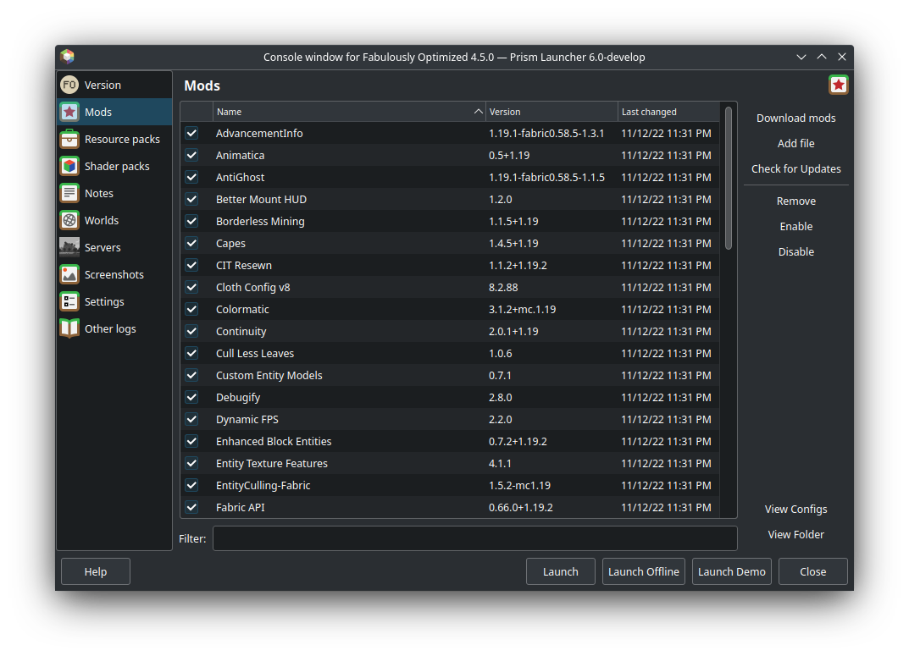Click Launch Demo
This screenshot has height=656, width=909.
click(732, 571)
